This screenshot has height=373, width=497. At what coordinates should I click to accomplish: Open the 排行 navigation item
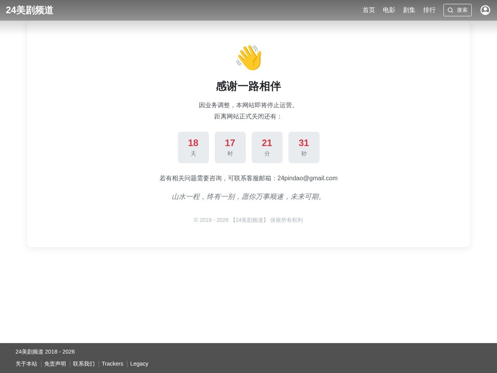tap(429, 10)
